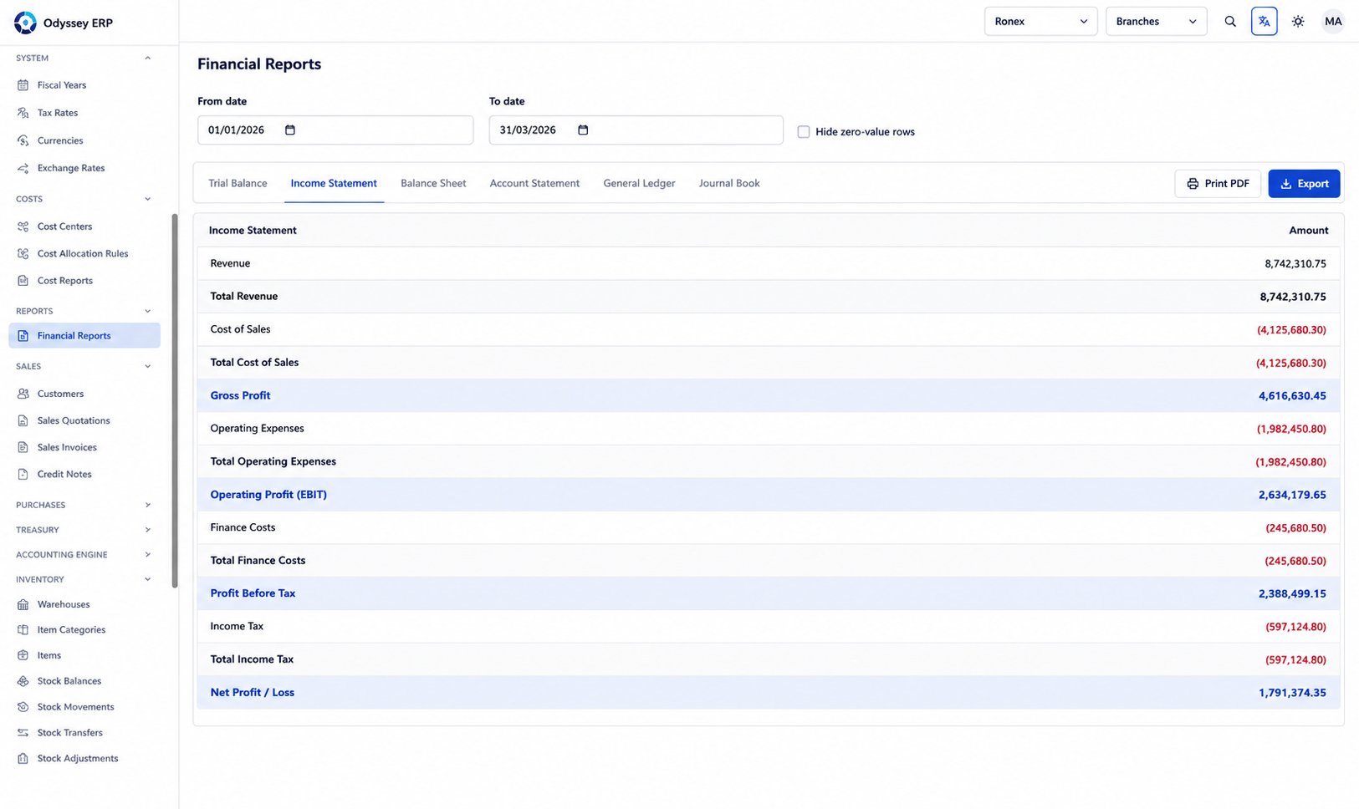Click the Print PDF button
1359x809 pixels.
tap(1218, 184)
